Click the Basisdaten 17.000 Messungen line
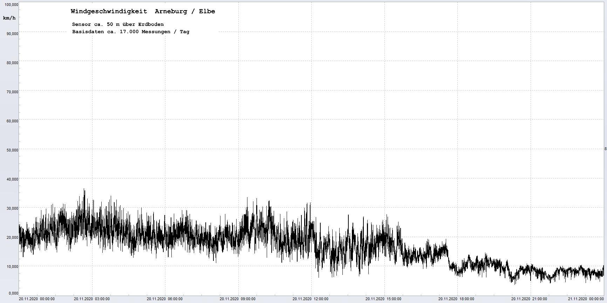This screenshot has width=607, height=303. click(x=130, y=32)
